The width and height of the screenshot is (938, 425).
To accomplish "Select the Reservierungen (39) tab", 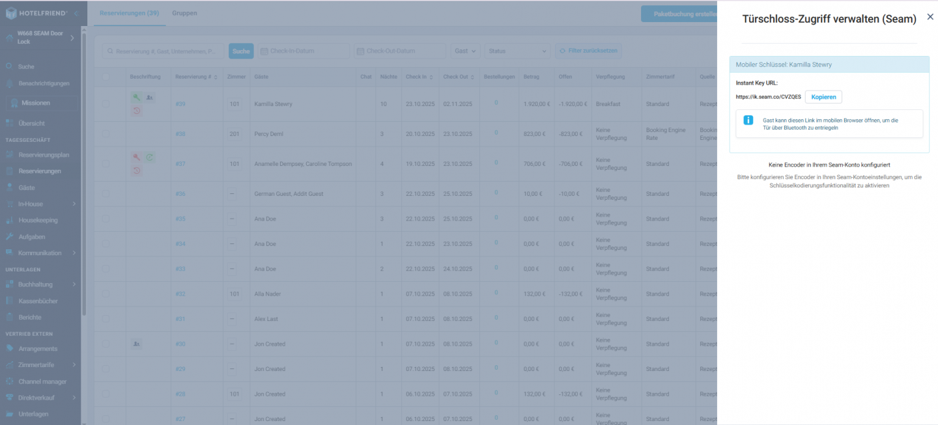I will pos(129,13).
